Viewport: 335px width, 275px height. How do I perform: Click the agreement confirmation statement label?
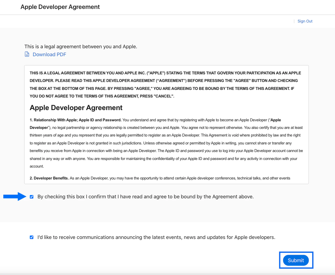[x=145, y=196]
